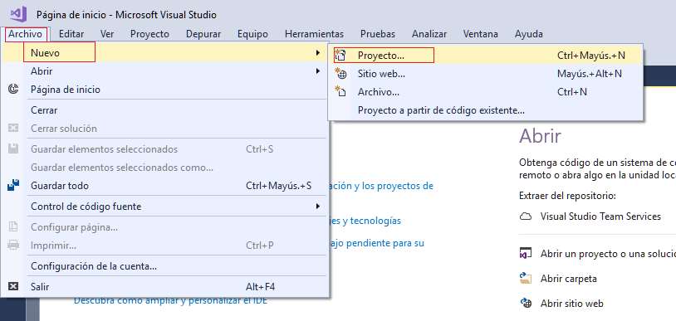Image resolution: width=676 pixels, height=321 pixels.
Task: Click the Sitio web globe icon
Action: click(x=340, y=74)
